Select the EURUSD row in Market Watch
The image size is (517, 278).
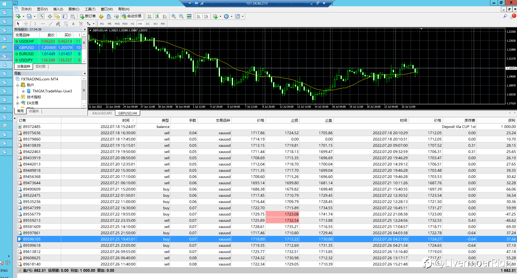click(x=26, y=54)
